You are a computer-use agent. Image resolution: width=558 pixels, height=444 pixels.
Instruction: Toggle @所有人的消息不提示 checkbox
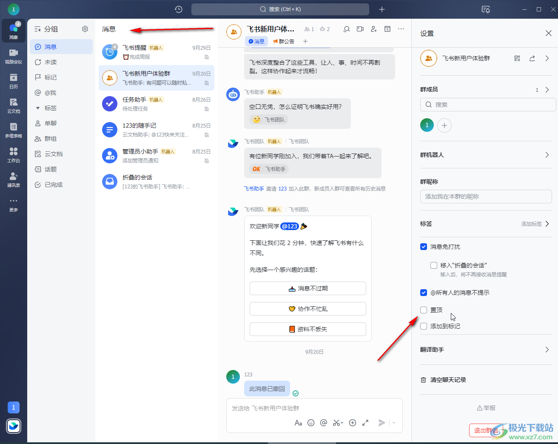point(424,293)
